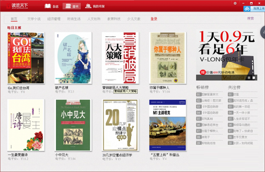
Task: Click the first slide indicator on banner
Action: click(249, 78)
